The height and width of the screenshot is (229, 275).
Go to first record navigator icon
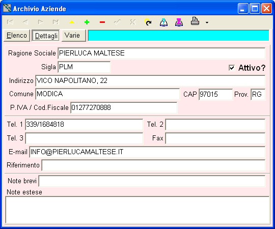pos(10,22)
